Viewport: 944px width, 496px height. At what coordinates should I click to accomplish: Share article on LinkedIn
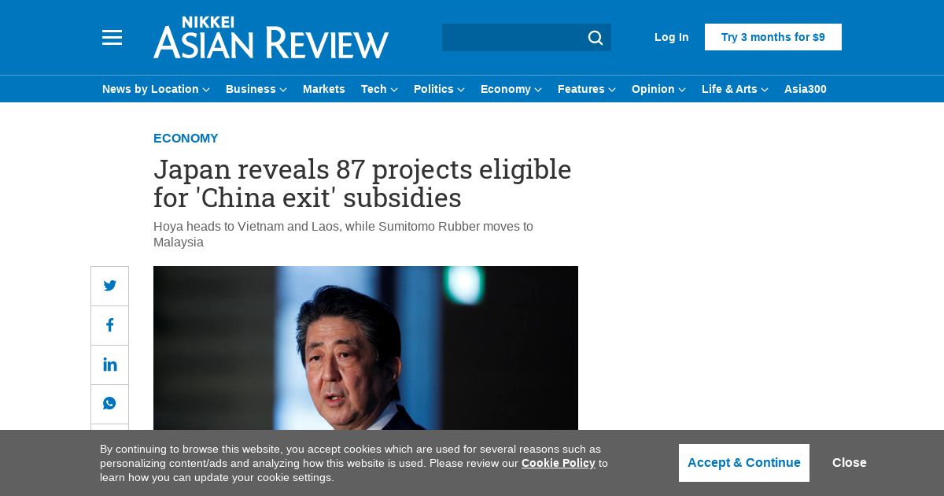click(x=109, y=365)
